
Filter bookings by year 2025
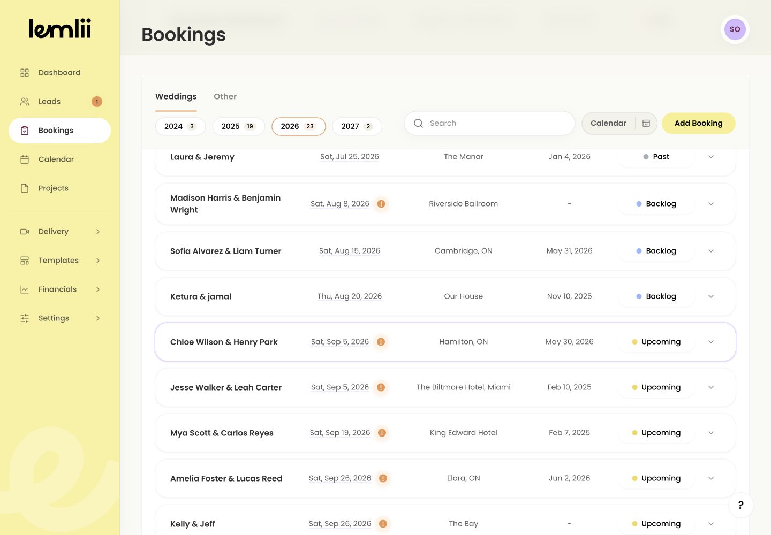coord(239,126)
